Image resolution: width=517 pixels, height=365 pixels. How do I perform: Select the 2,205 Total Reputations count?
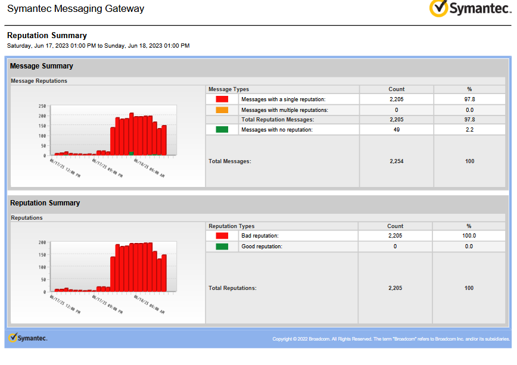pos(395,288)
